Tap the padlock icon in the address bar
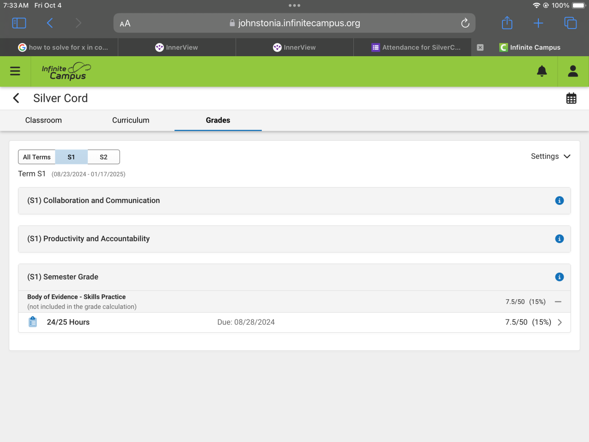Viewport: 589px width, 442px height. coord(232,23)
